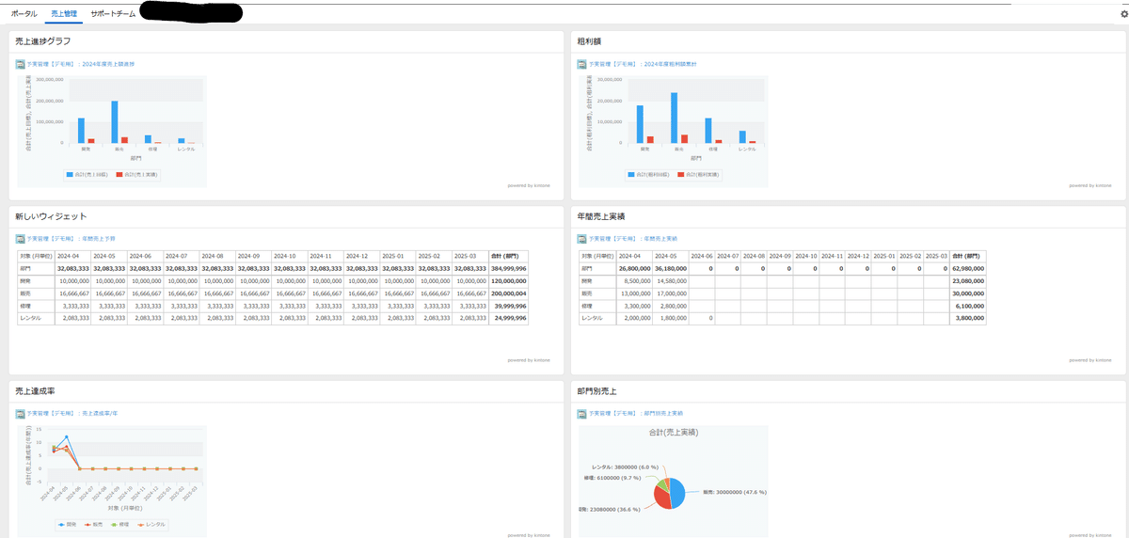
Task: Toggle 開発 series legend in achievement line chart
Action: (65, 524)
